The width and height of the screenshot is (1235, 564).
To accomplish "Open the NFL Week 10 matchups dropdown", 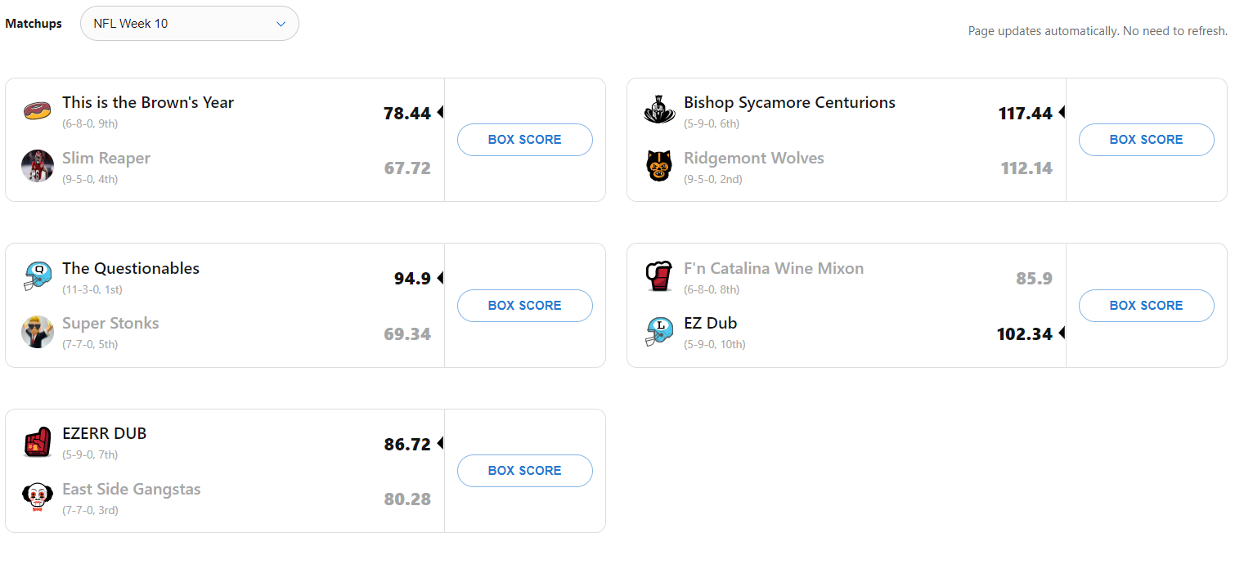I will coord(190,24).
